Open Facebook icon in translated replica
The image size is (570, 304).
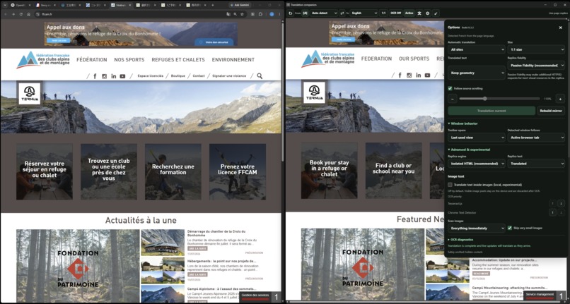coord(400,75)
